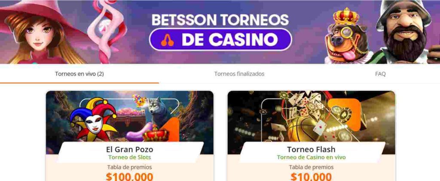Screen dimensions: 440x181
Task: Click the Torneo de Slots label
Action: point(130,157)
